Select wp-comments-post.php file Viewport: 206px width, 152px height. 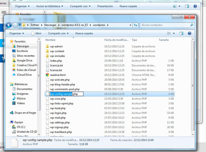(x=65, y=89)
